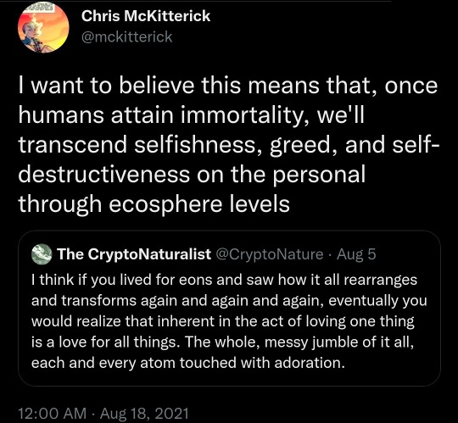This screenshot has width=458, height=423.
Task: Open the quoted CryptoNaturalist tweet card
Action: pos(229,309)
